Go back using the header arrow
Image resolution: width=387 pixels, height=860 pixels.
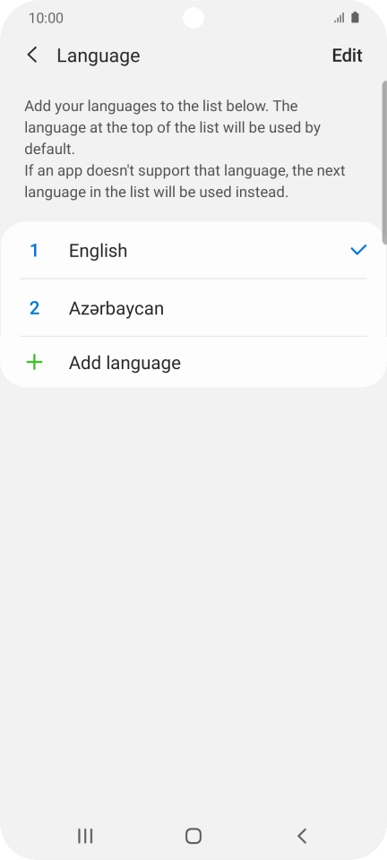point(32,56)
